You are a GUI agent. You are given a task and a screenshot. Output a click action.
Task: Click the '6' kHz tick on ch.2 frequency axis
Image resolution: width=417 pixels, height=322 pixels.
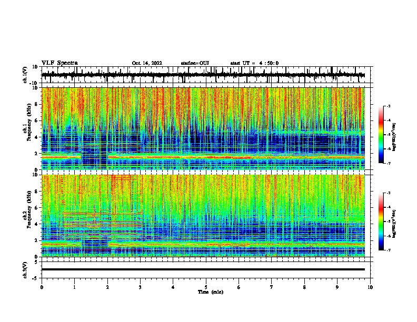coord(37,207)
